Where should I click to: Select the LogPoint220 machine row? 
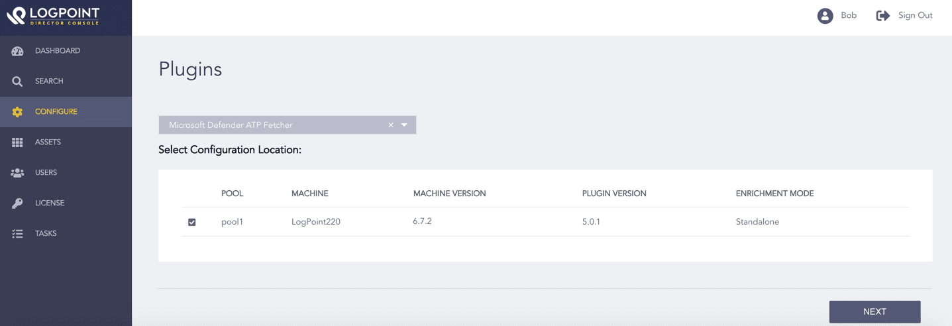(x=316, y=222)
